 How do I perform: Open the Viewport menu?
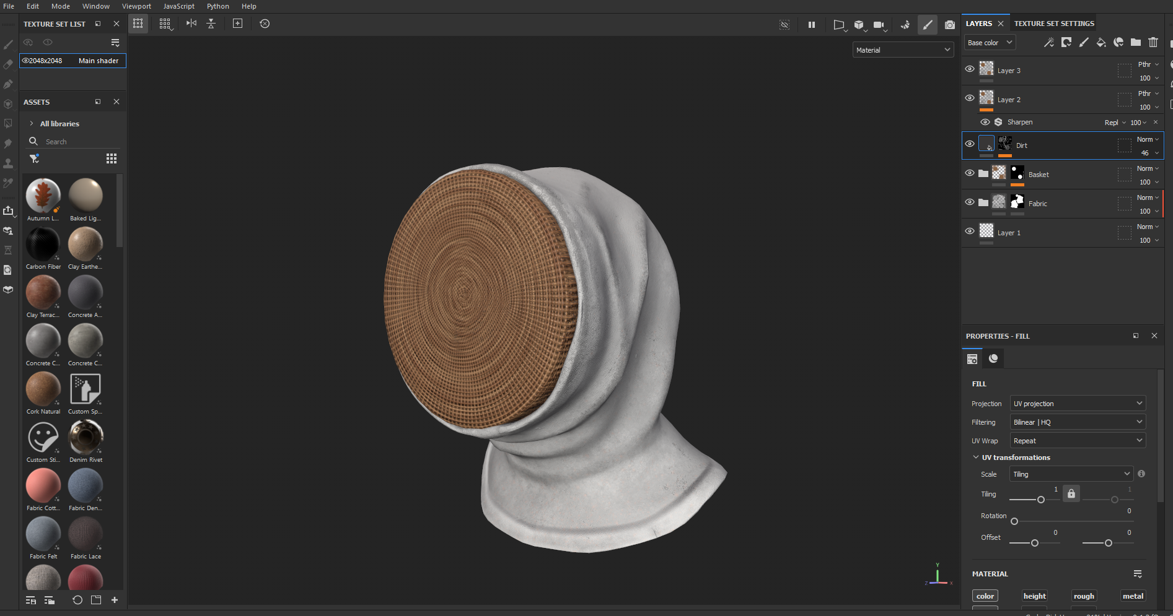136,6
